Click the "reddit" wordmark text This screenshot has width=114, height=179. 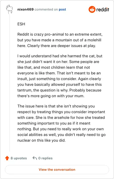[103, 9]
